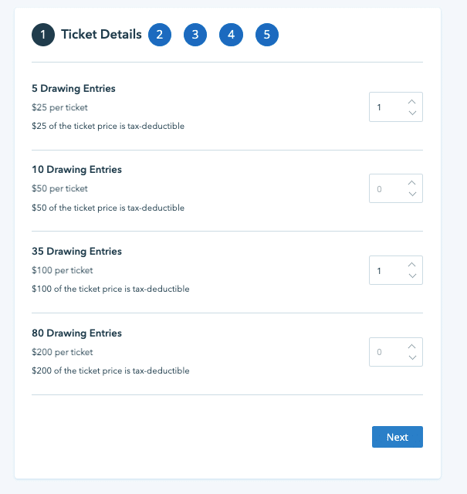This screenshot has height=494, width=467.
Task: Click the 80 Drawing Entries heading
Action: (77, 333)
